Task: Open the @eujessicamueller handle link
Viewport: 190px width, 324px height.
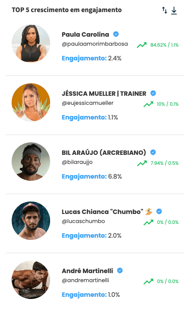Action: [88, 103]
